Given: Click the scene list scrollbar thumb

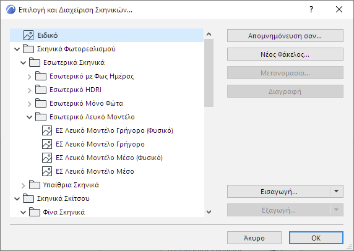Looking at the screenshot, I should [x=209, y=73].
